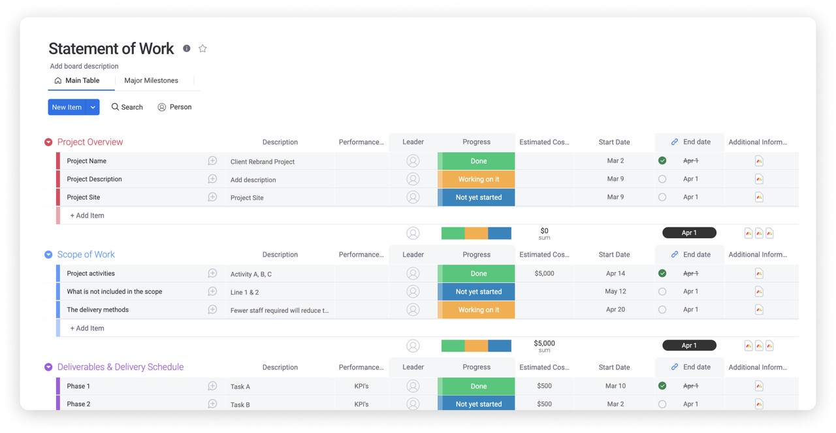Change the Working on it status for Project Description
The height and width of the screenshot is (433, 836).
[478, 179]
